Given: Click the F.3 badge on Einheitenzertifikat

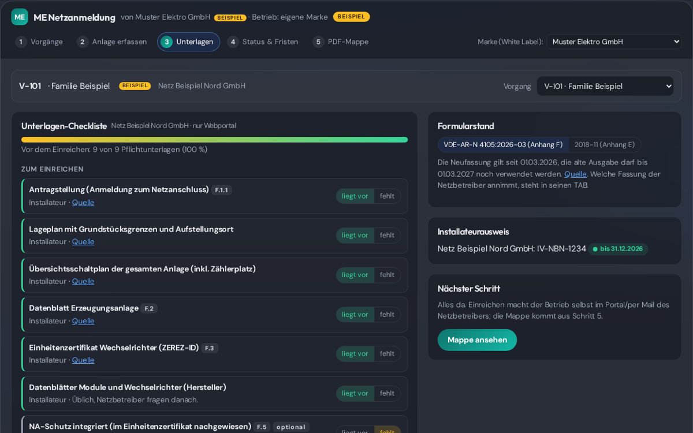Looking at the screenshot, I should 210,348.
